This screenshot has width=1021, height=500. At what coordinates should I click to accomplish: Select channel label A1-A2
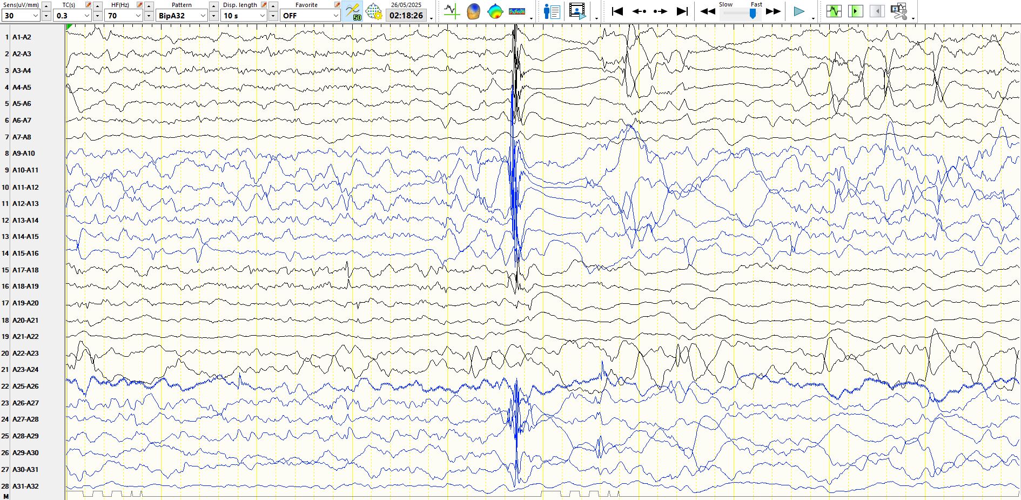point(22,37)
